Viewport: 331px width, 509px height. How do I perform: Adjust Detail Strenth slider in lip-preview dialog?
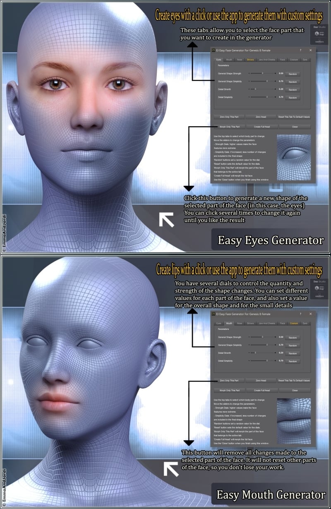pyautogui.click(x=262, y=353)
